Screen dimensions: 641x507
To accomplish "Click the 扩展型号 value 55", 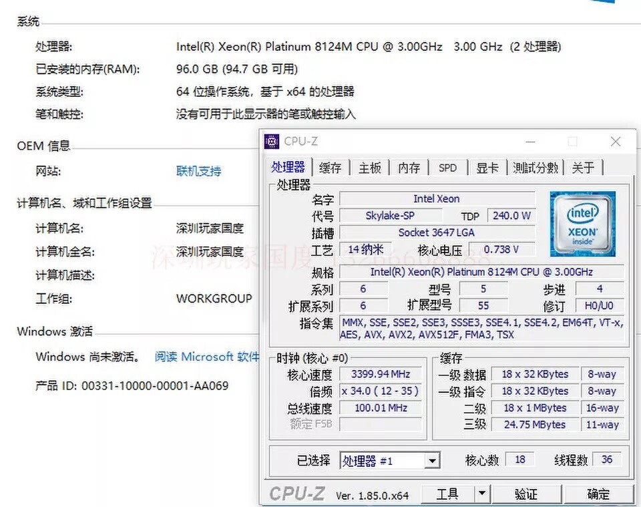I will pos(483,305).
